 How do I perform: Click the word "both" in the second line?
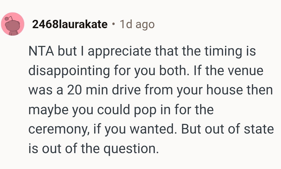[x=173, y=71]
